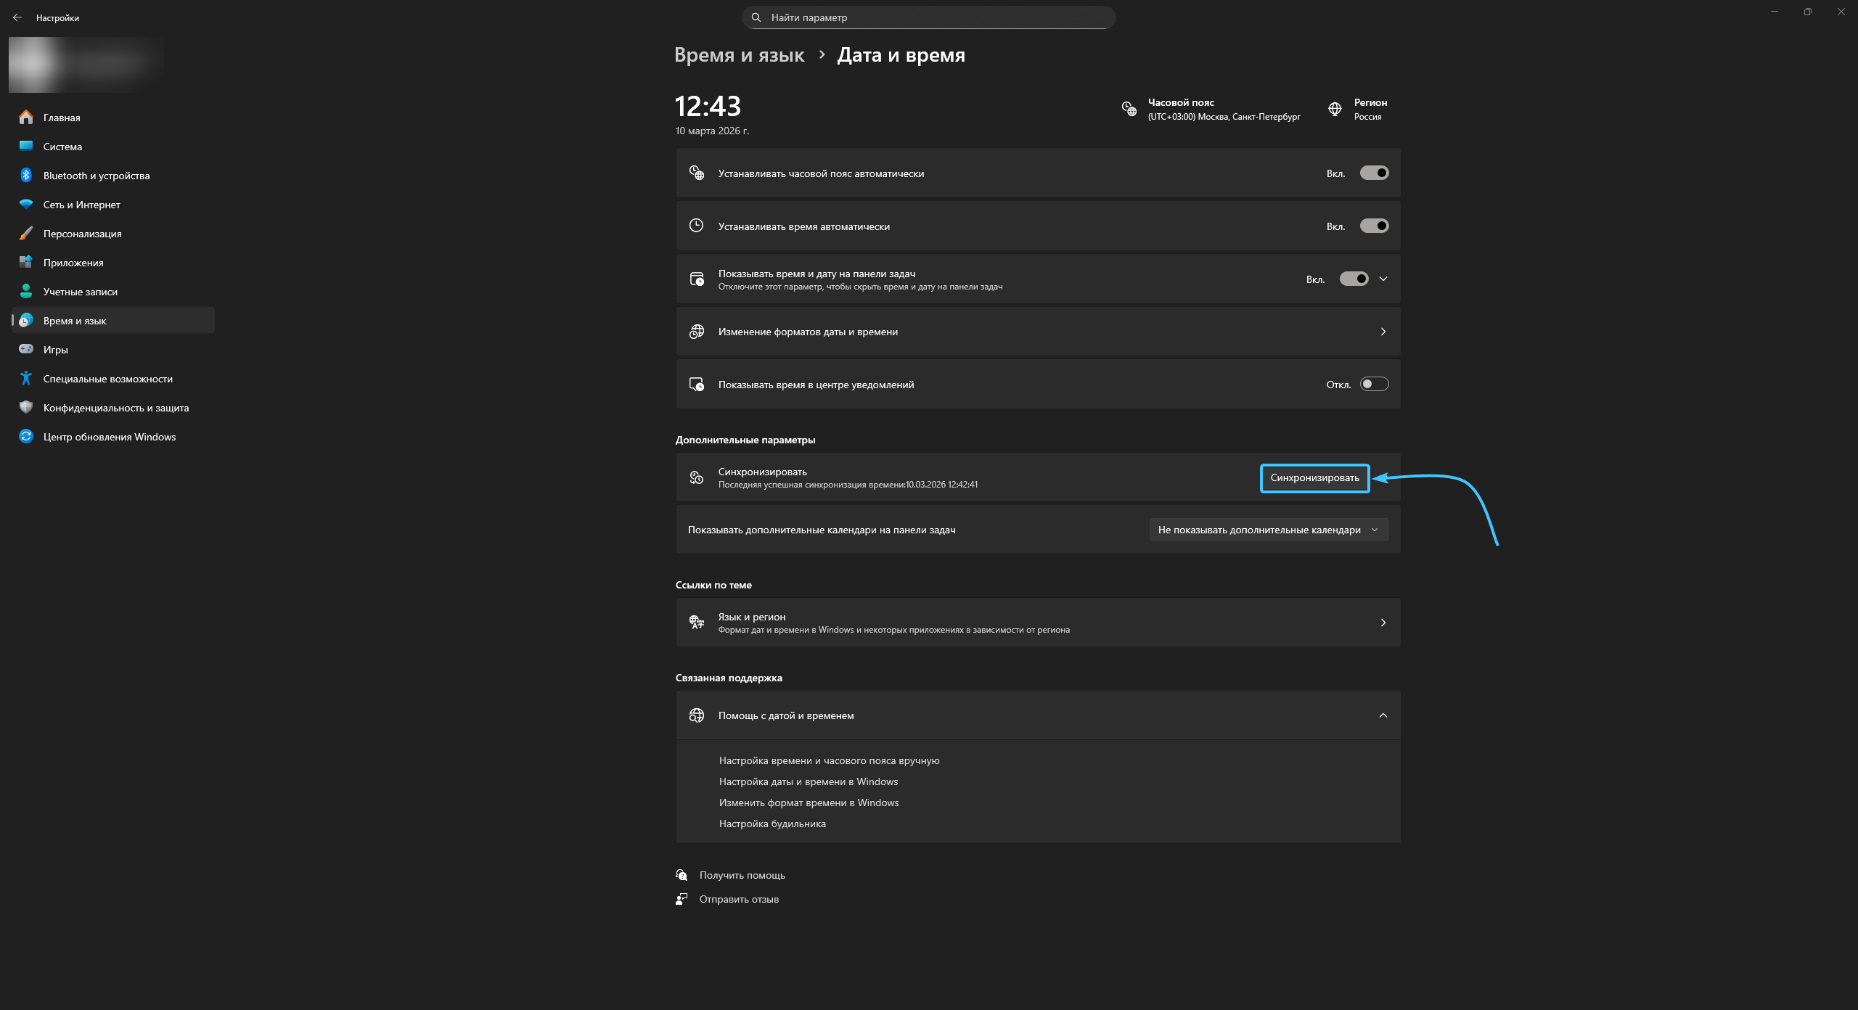
Task: Open the additional calendars dropdown
Action: click(x=1269, y=530)
